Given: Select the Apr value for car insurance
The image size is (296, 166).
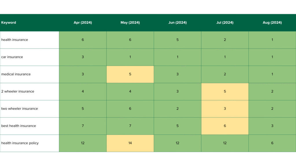Looking at the screenshot, I should point(83,57).
